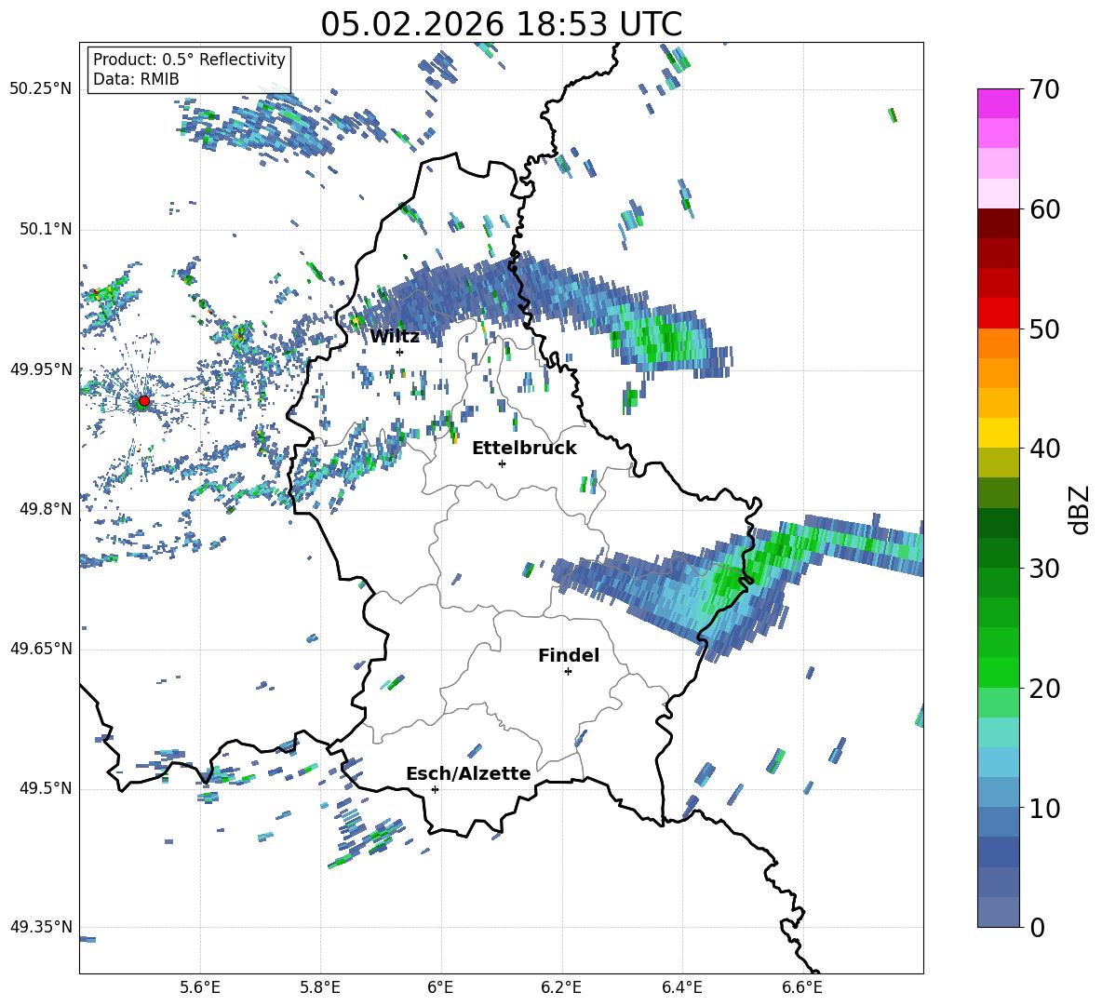Click the 49.95°N latitude label
Image resolution: width=1102 pixels, height=1006 pixels.
41,369
